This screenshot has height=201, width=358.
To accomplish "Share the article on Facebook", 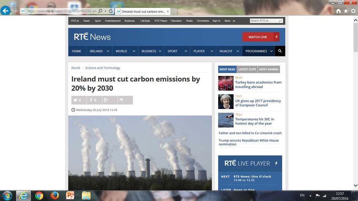I will click(x=94, y=100).
